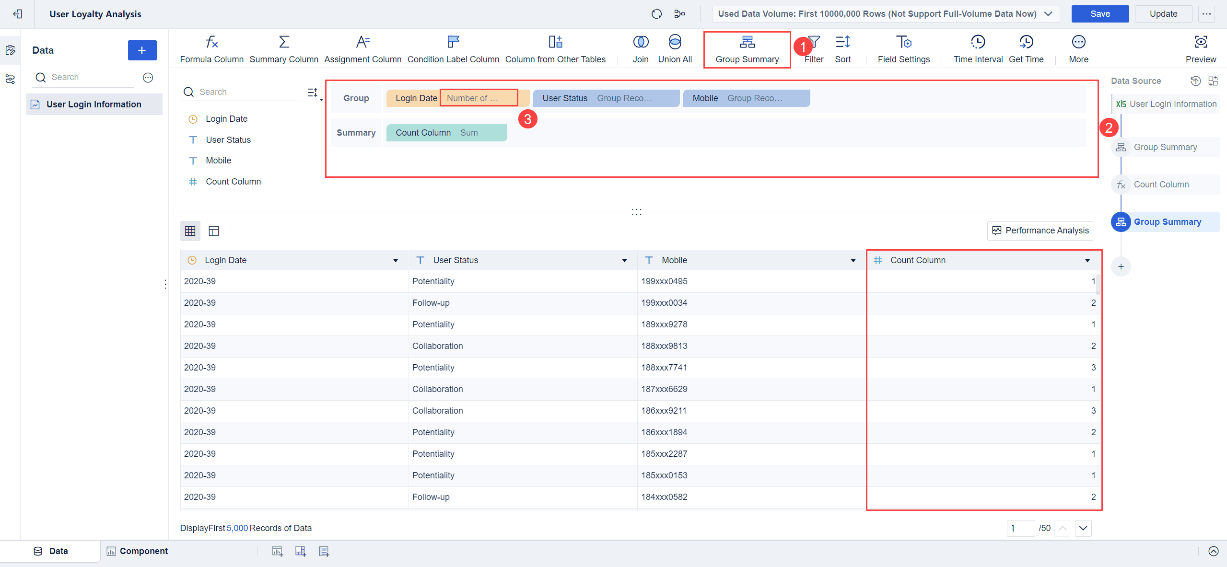Open the lineage flow icon in header
1227x567 pixels.
coord(679,14)
